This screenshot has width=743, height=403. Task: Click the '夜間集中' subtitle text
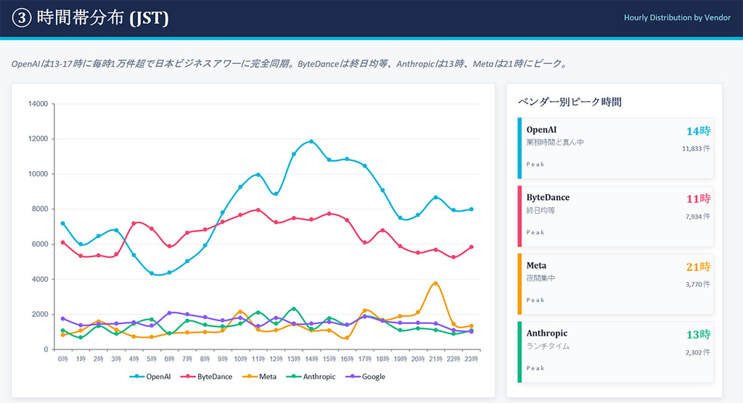pyautogui.click(x=541, y=278)
